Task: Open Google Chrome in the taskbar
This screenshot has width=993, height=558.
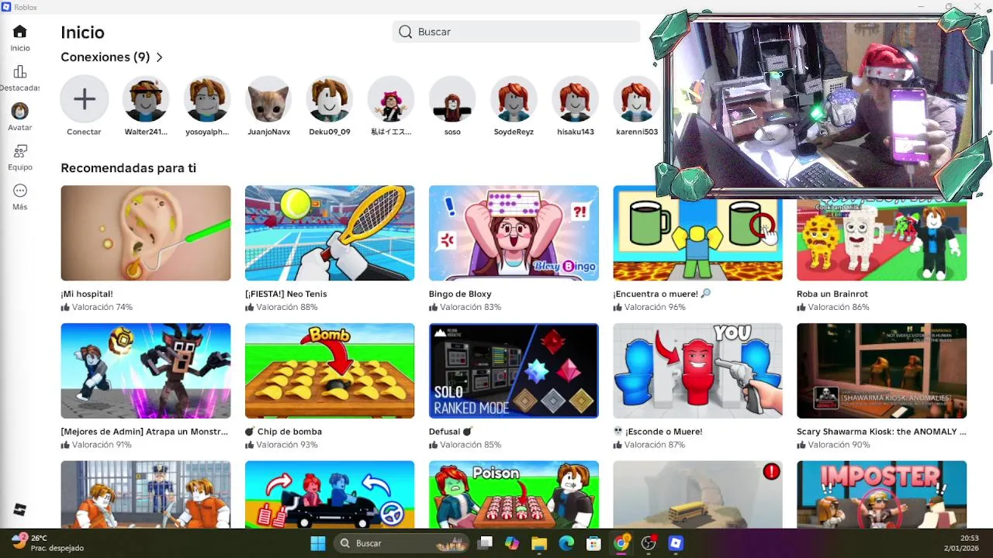Action: click(621, 543)
